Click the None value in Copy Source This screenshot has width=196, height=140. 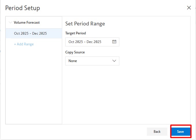click(73, 61)
